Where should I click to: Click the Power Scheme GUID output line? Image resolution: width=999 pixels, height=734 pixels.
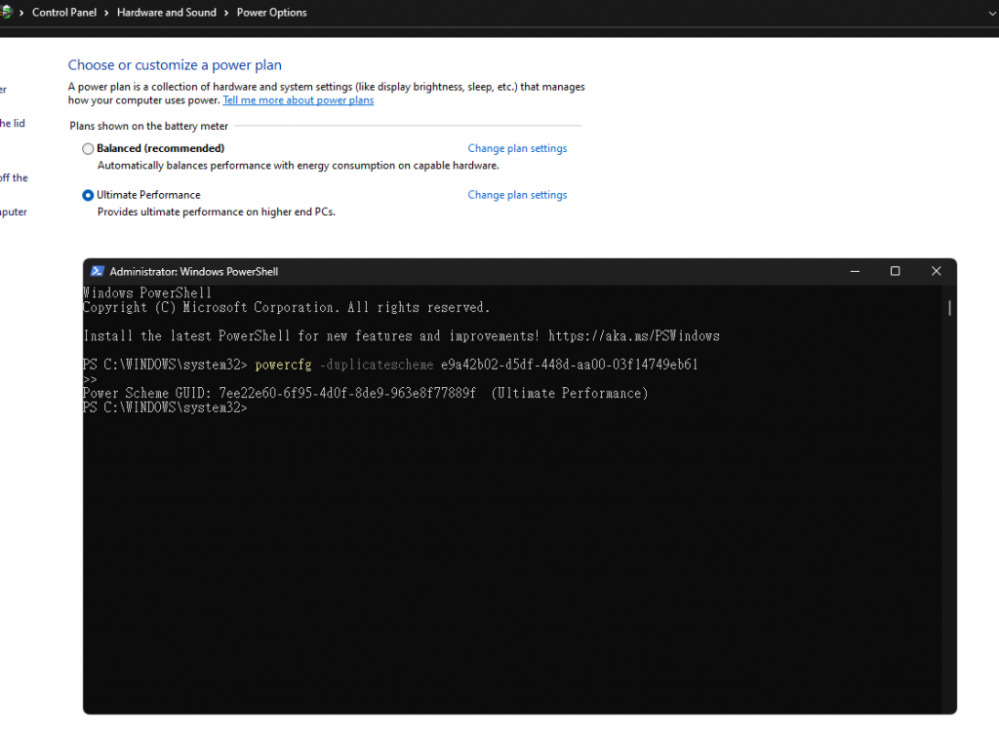[x=366, y=394]
